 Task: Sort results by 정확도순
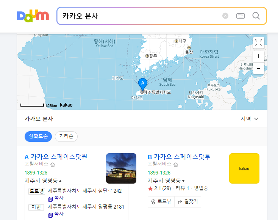point(38,137)
